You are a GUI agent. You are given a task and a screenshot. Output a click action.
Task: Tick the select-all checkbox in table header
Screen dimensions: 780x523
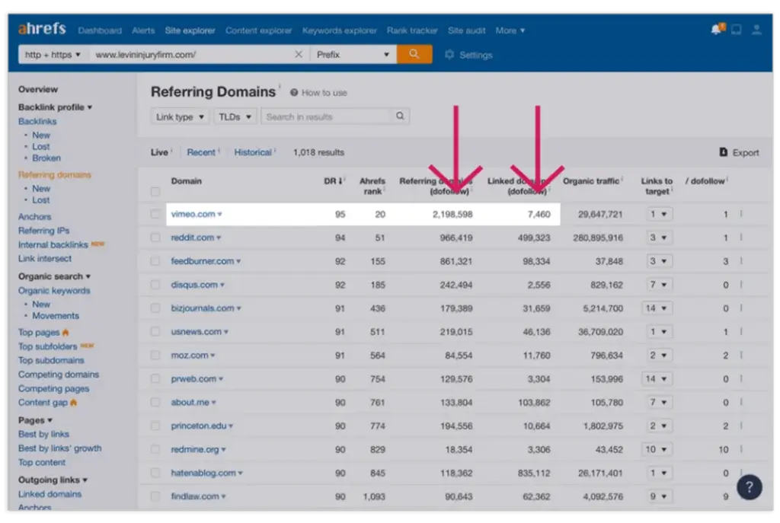(x=155, y=191)
